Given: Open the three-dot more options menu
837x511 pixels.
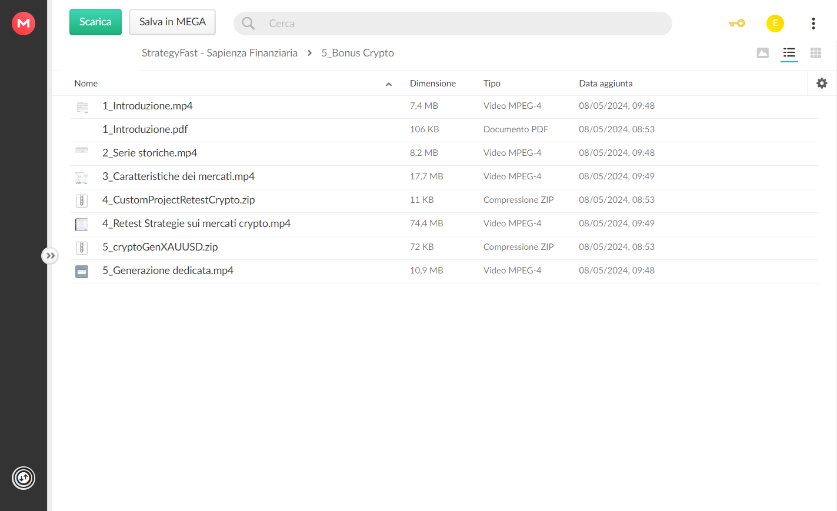Looking at the screenshot, I should click(813, 24).
